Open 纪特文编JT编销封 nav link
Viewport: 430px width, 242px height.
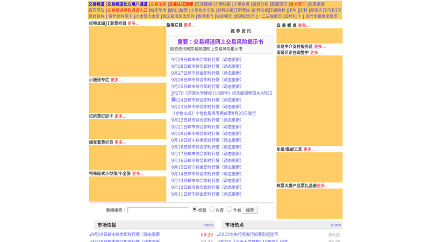point(269,10)
